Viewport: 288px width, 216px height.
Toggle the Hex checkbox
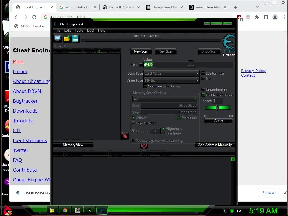141,65
